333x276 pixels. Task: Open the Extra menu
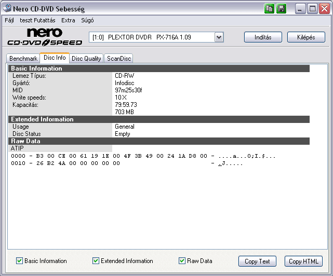(68, 20)
